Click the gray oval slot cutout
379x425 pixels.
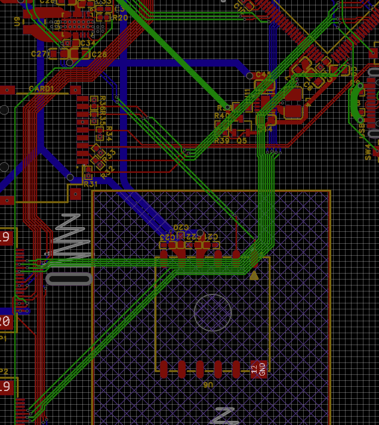pos(69,278)
